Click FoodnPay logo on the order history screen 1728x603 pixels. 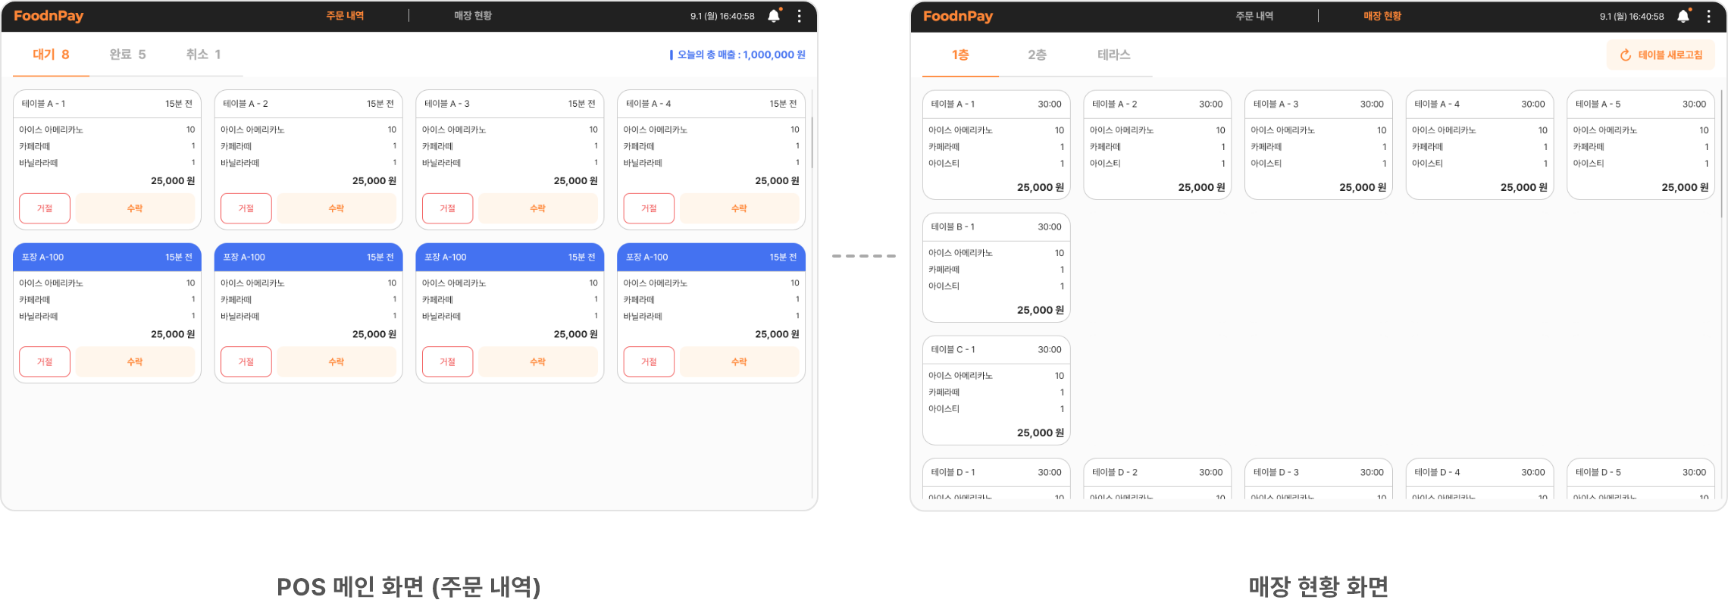pyautogui.click(x=49, y=16)
